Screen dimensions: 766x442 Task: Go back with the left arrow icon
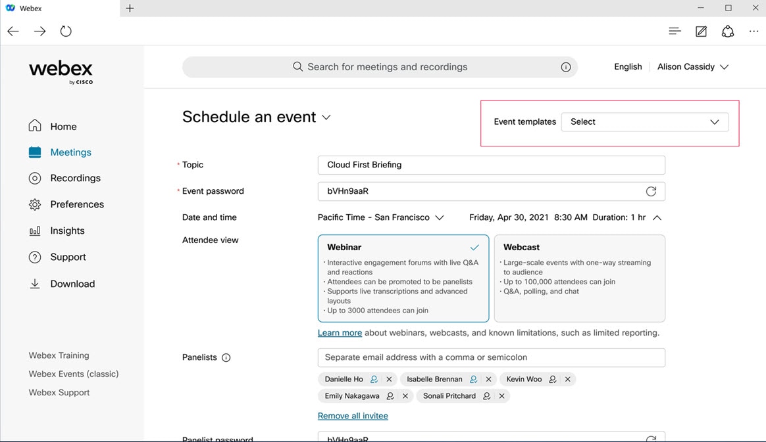pos(13,31)
